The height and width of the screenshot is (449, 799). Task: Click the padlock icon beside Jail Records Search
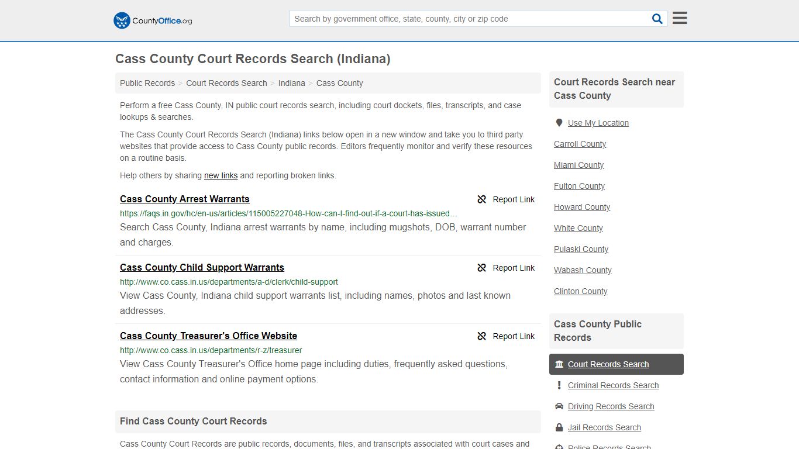559,427
